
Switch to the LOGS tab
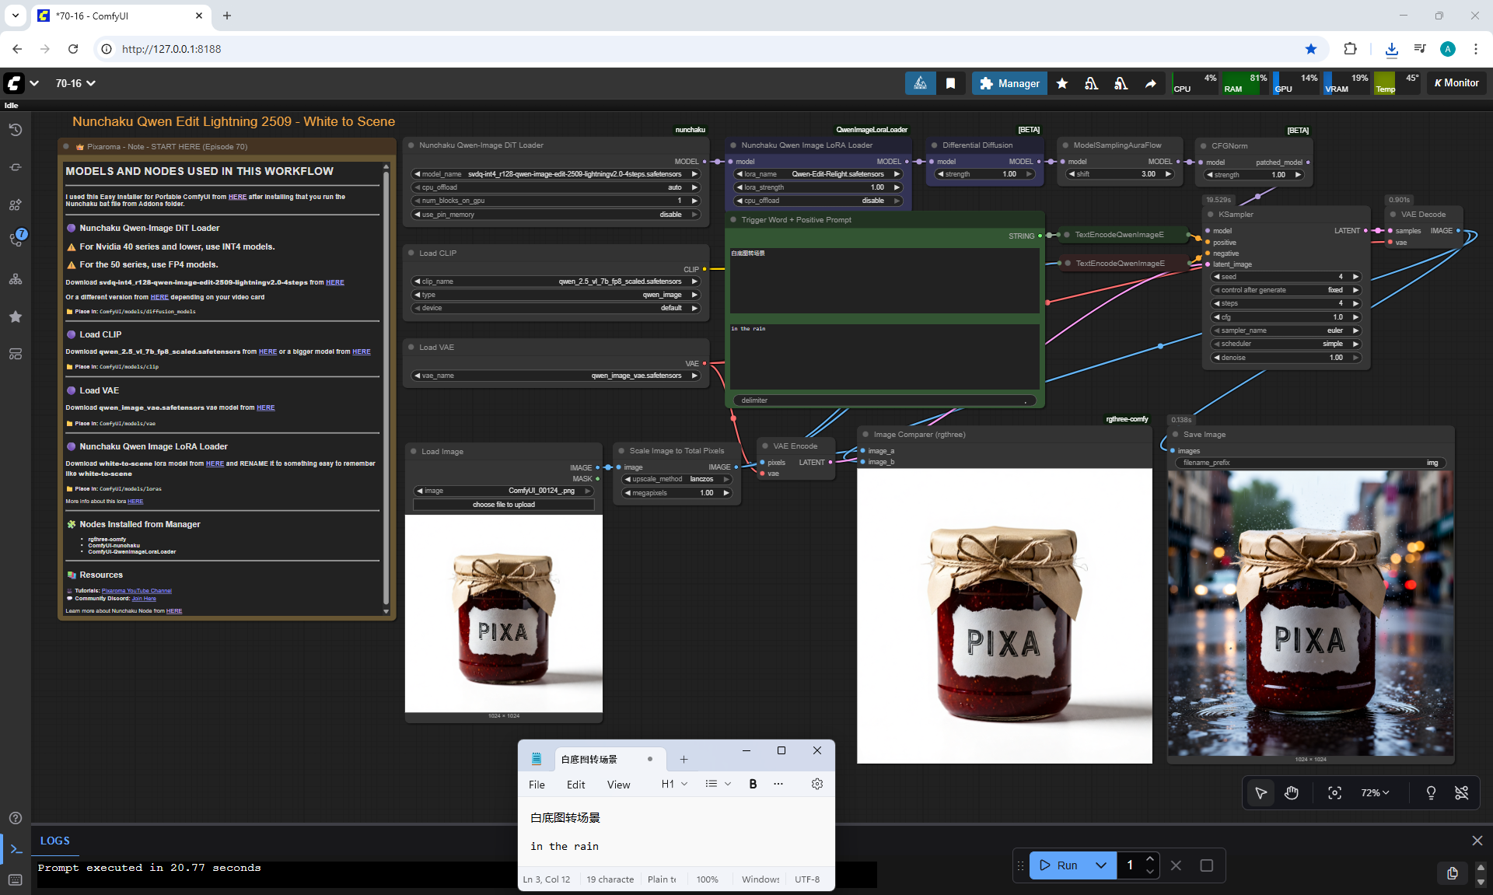54,841
